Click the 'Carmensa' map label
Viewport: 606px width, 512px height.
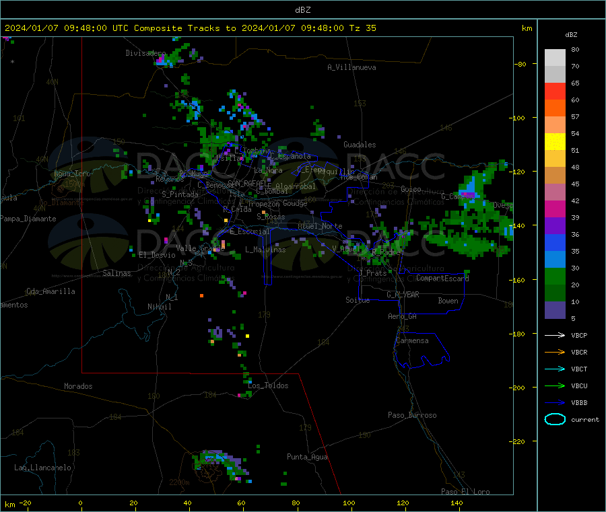point(412,341)
